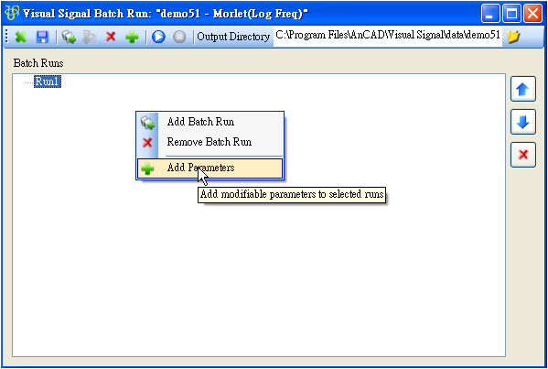
Task: Click the red X remove toolbar icon
Action: point(111,37)
